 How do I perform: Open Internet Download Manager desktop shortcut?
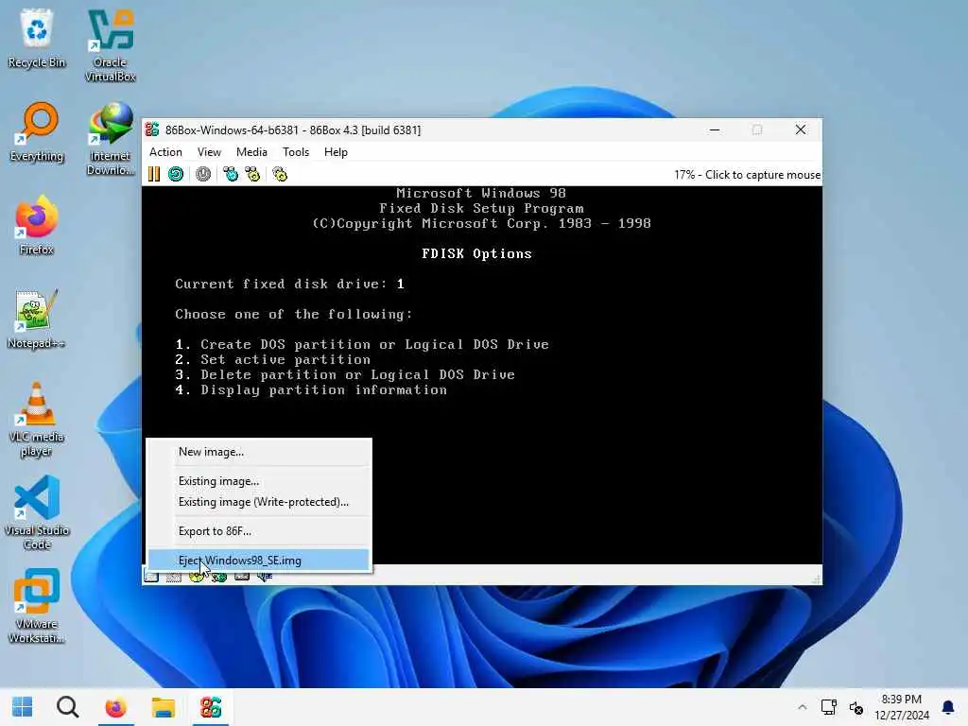click(110, 140)
